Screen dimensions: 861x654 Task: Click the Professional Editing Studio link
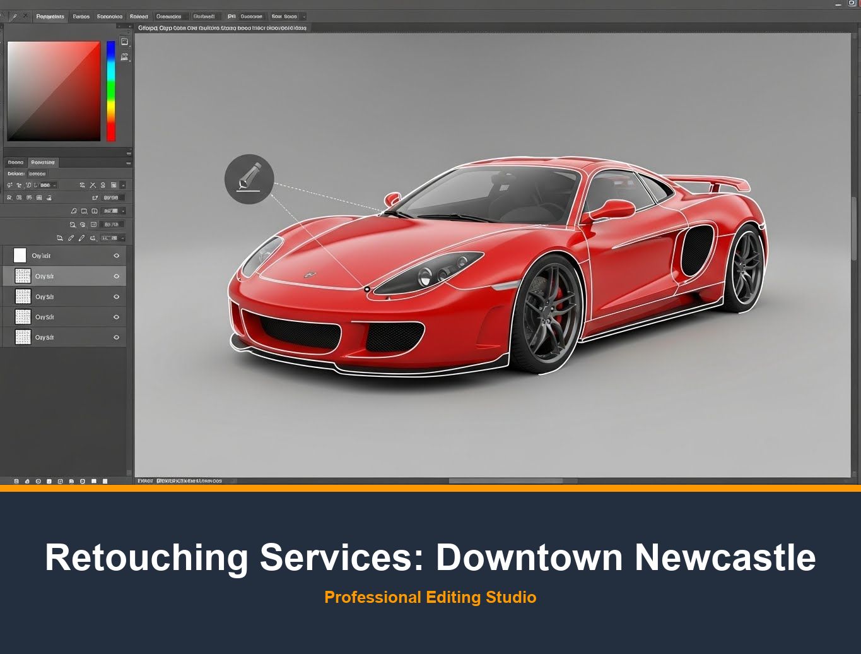coord(431,597)
